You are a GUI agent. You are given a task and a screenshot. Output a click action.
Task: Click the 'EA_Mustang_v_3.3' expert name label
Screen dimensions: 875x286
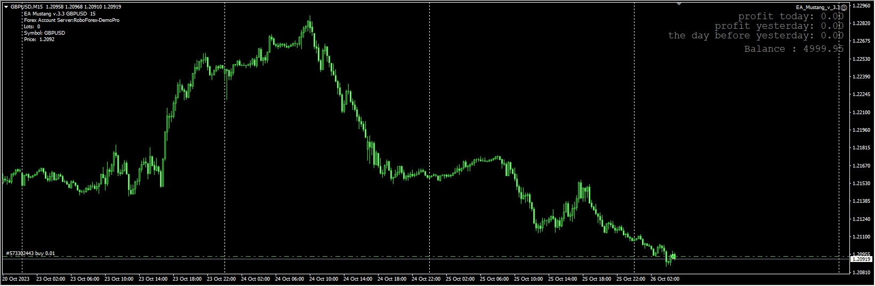coord(818,7)
